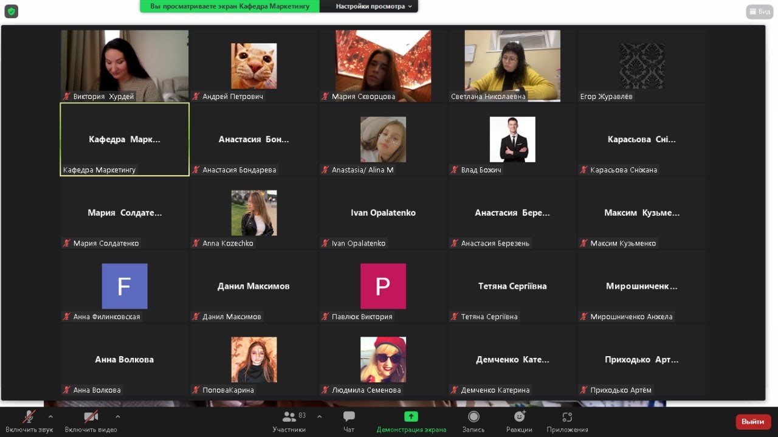Click muted mic icon beside Приходько Артём
The image size is (778, 437).
pyautogui.click(x=584, y=390)
